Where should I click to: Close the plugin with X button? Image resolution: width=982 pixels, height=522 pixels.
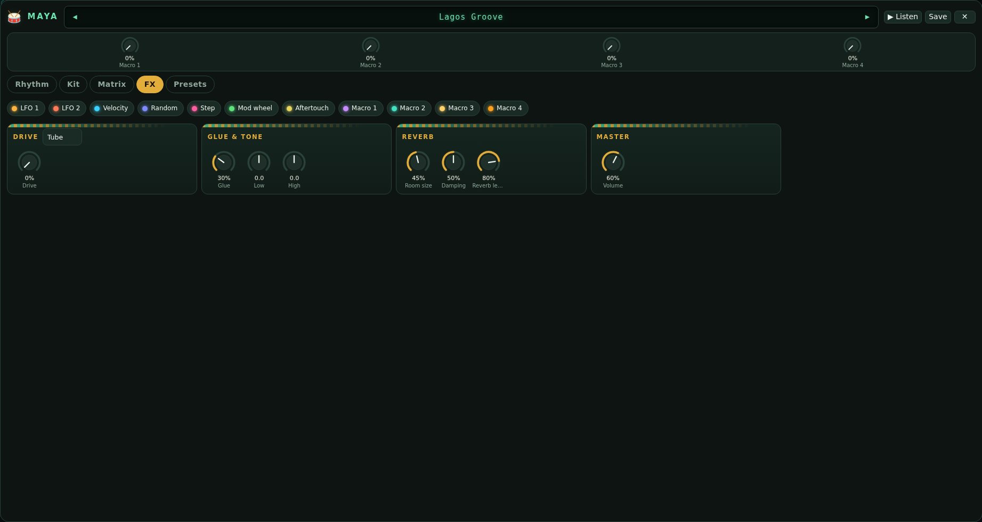coord(964,17)
